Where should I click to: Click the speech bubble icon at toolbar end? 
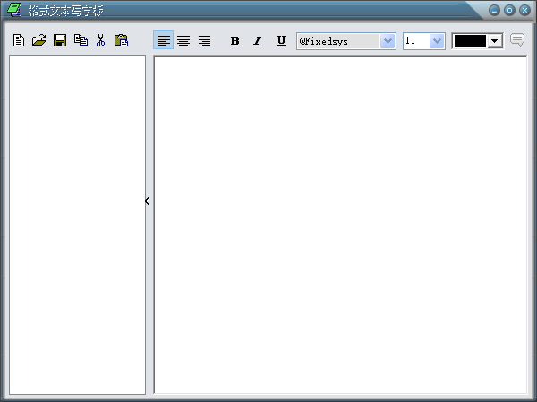coord(517,40)
